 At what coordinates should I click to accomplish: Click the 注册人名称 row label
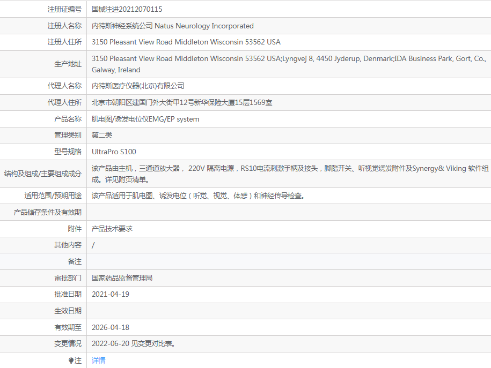click(x=64, y=26)
